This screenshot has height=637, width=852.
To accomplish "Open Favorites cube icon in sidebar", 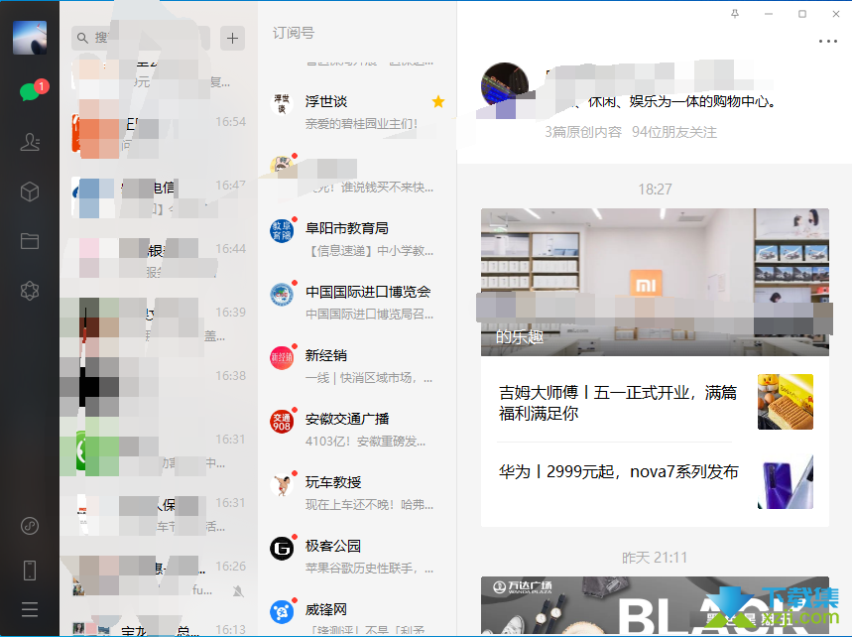I will click(x=30, y=191).
